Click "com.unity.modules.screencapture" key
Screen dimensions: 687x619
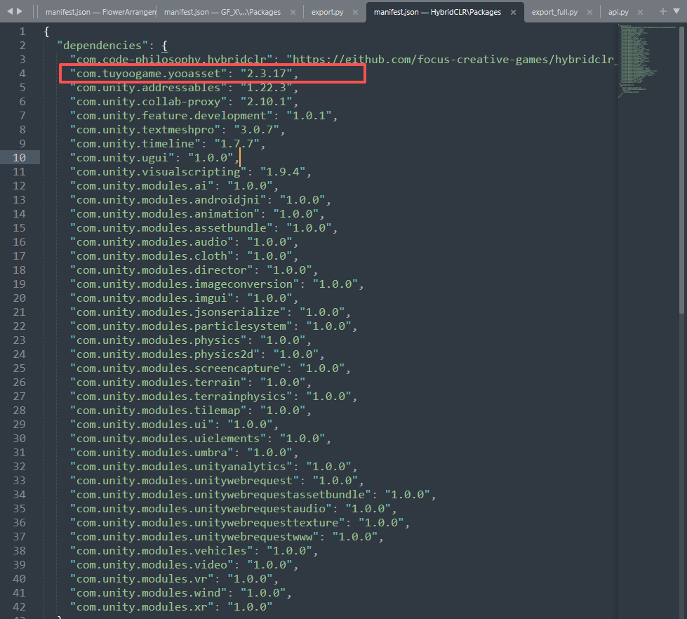pos(178,368)
